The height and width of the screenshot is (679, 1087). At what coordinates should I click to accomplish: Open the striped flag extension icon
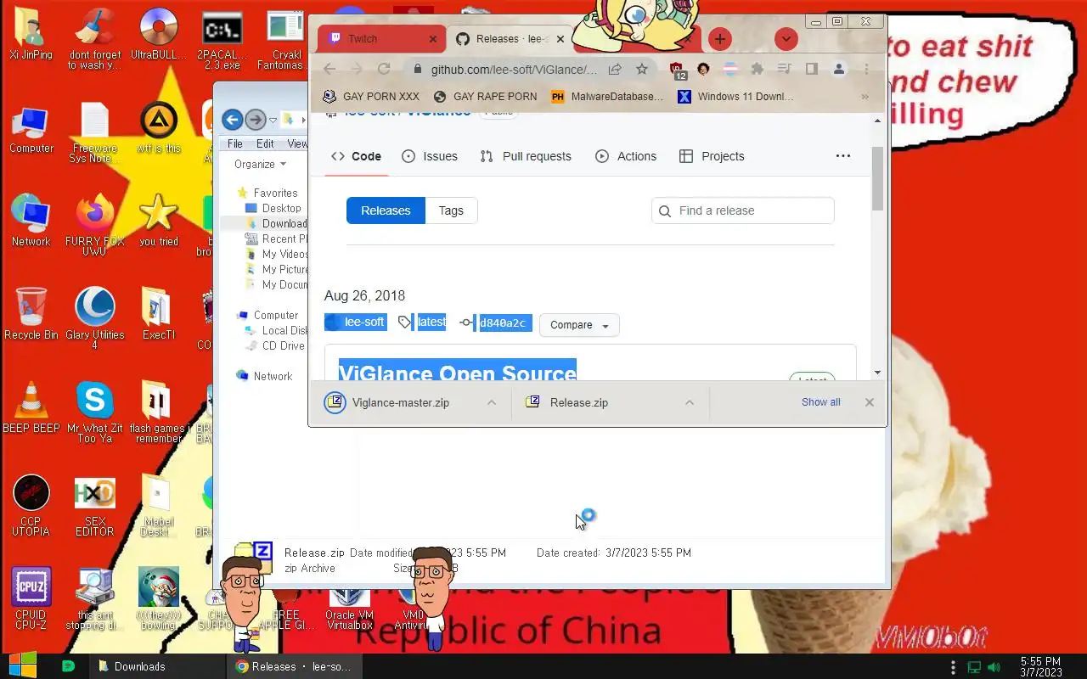click(729, 70)
